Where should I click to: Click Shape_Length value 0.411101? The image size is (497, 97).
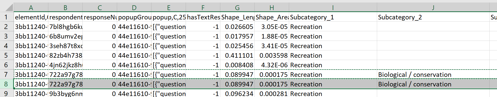coord(237,55)
